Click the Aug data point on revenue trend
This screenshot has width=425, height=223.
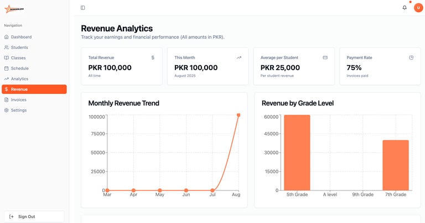coord(239,115)
